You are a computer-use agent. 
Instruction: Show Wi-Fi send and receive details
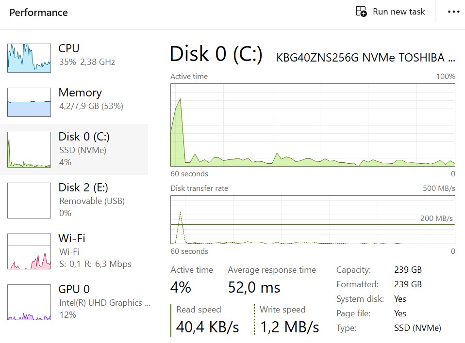[95, 251]
